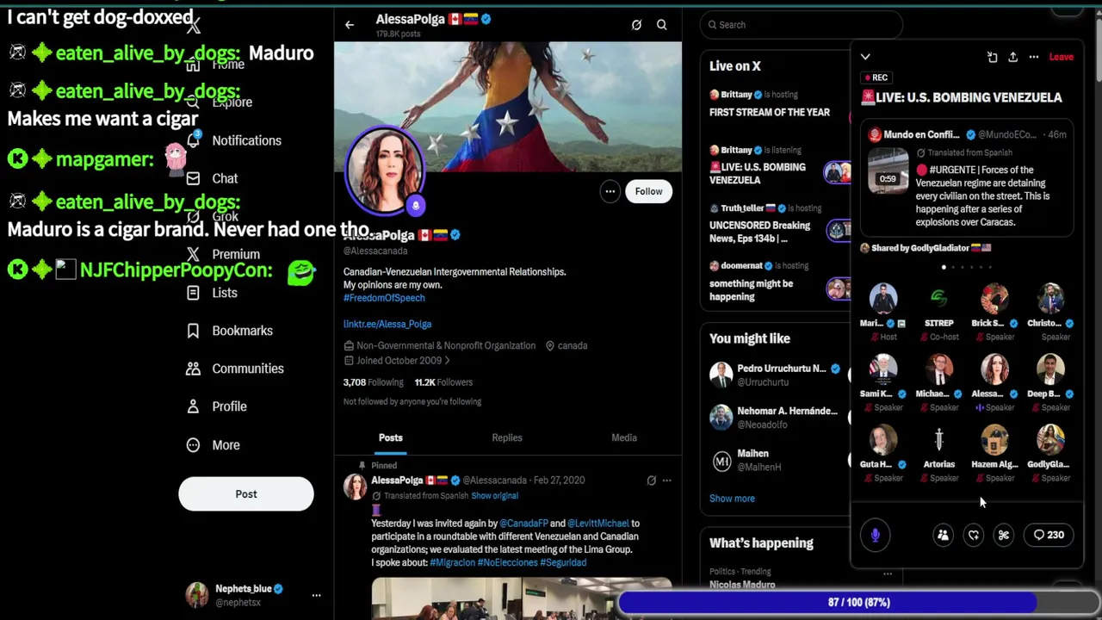Screen dimensions: 1102x620
Task: Switch to the Replies tab
Action: coord(507,437)
